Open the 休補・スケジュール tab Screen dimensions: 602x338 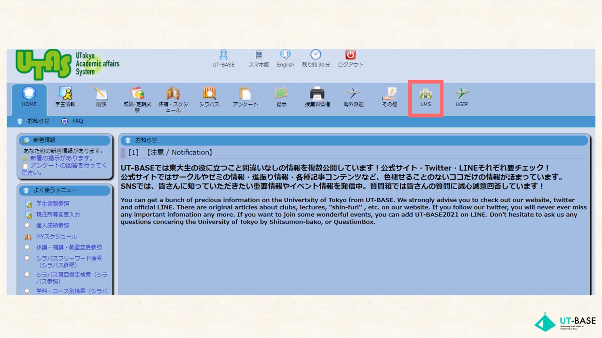pos(173,100)
